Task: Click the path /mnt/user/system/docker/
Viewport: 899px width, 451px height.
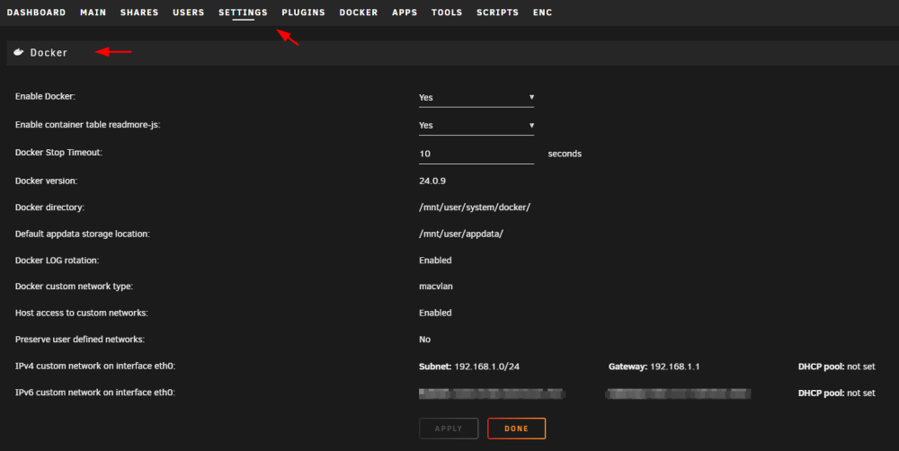Action: [475, 208]
